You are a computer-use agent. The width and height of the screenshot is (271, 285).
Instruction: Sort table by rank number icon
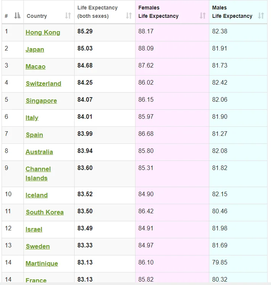[x=17, y=16]
